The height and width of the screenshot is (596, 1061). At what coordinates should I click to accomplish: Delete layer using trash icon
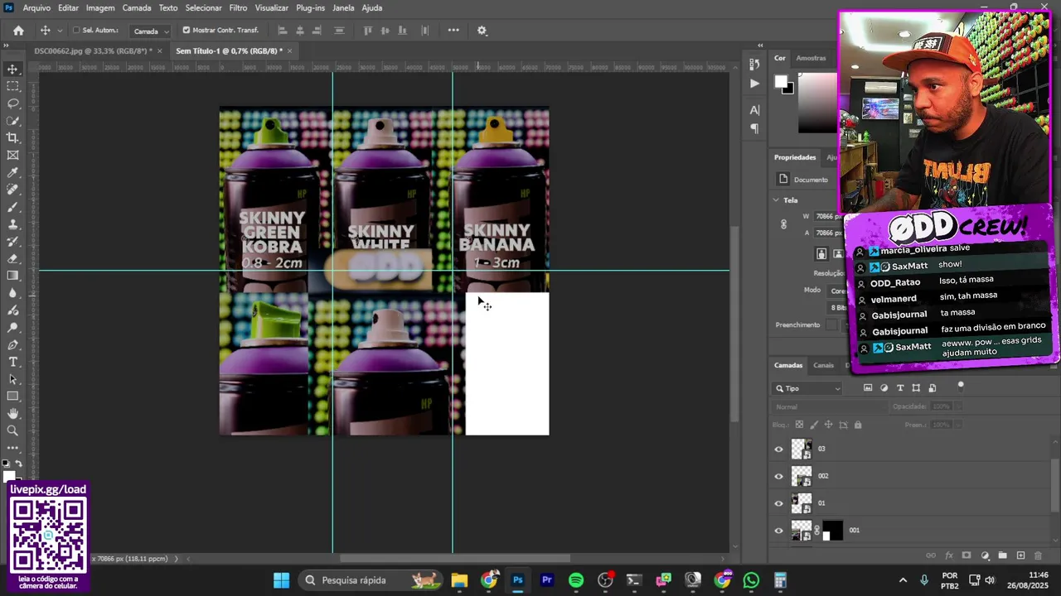pyautogui.click(x=1039, y=555)
